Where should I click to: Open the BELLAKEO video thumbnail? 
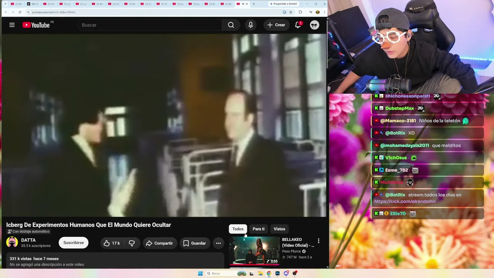pos(255,251)
